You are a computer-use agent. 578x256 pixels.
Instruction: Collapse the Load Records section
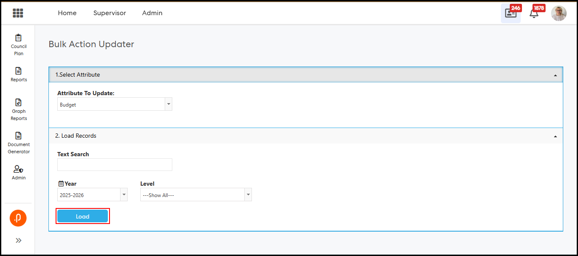[555, 136]
